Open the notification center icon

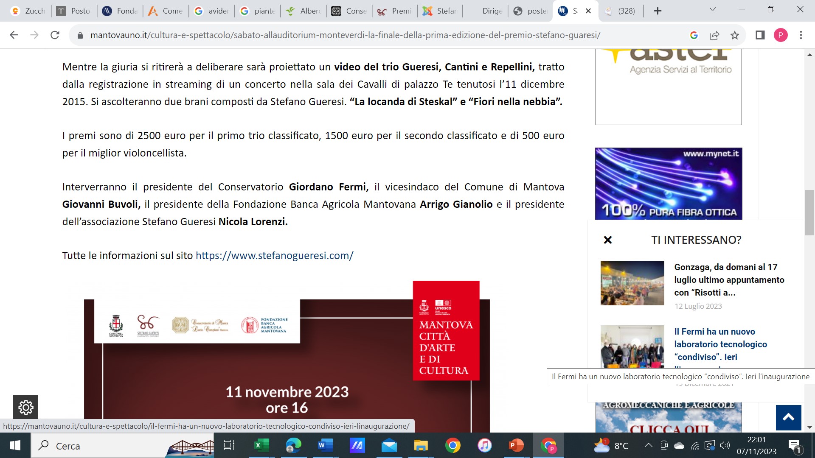click(795, 446)
